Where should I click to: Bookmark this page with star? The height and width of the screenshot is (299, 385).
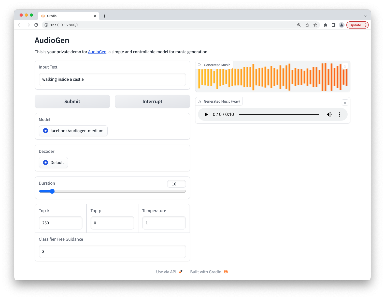pyautogui.click(x=315, y=25)
